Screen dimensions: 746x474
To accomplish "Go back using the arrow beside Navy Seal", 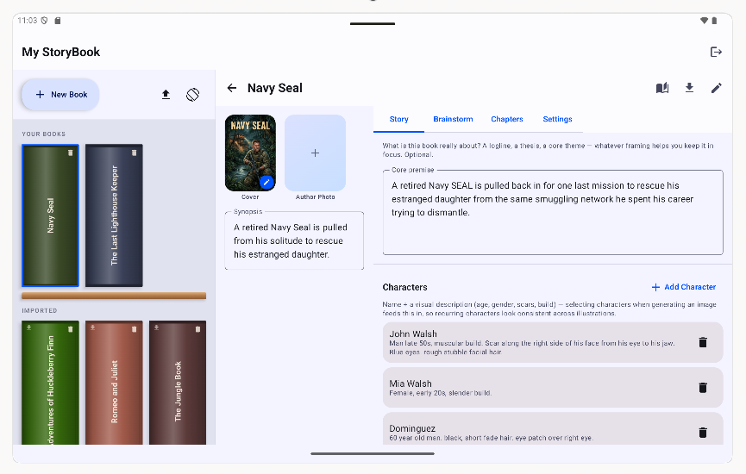I will [x=232, y=88].
